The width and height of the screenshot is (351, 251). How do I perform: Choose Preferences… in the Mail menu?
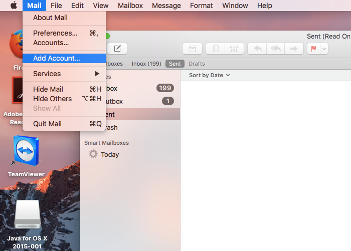click(55, 33)
